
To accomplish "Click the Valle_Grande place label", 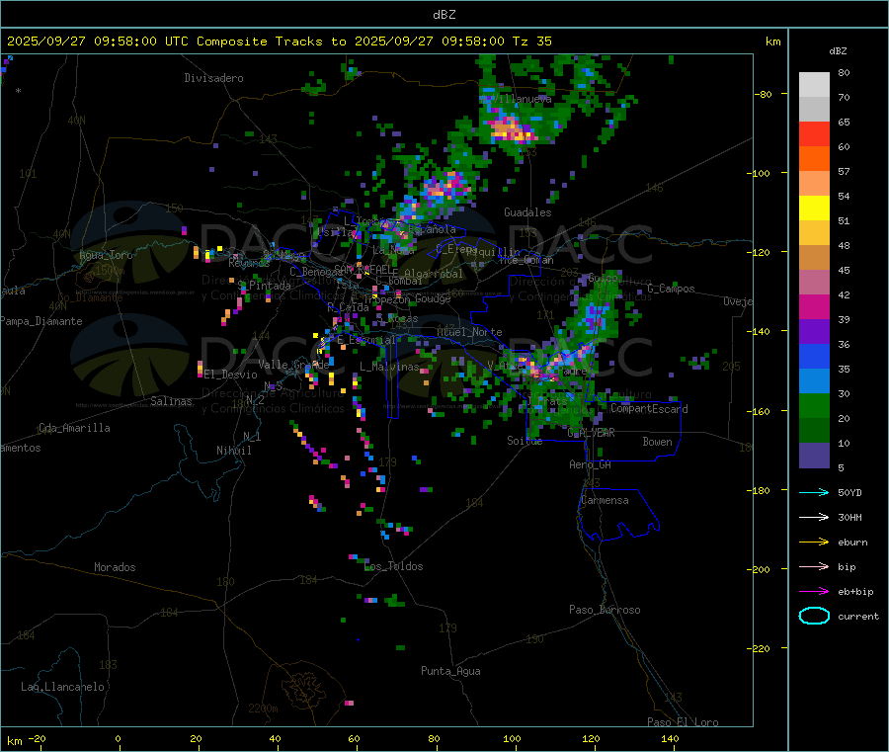I will [293, 365].
